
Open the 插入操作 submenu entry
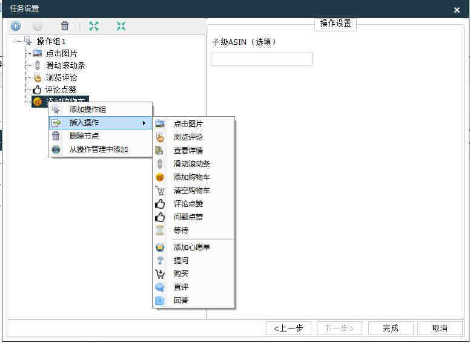(100, 123)
